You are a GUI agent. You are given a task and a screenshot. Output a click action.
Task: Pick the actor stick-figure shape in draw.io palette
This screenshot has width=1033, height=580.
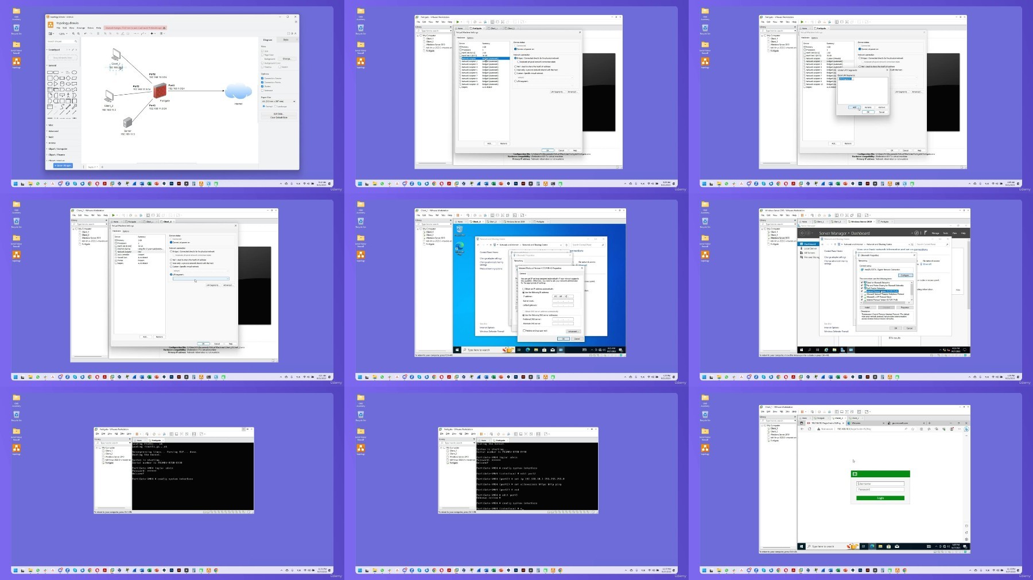tap(68, 95)
